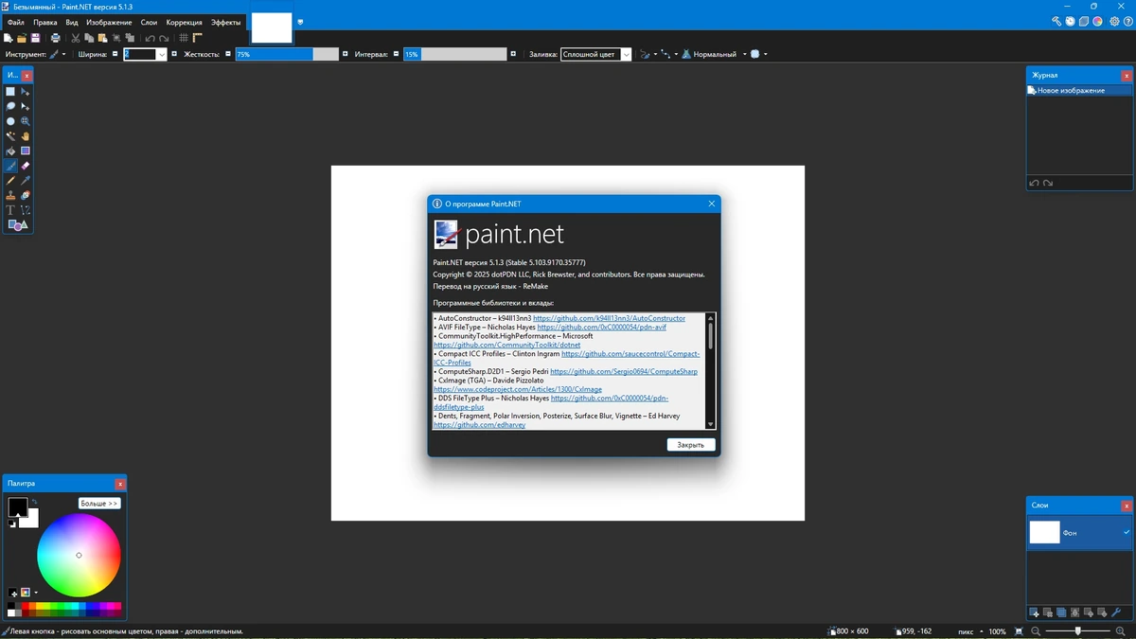Select the Gradient tool
Image resolution: width=1136 pixels, height=639 pixels.
(26, 151)
